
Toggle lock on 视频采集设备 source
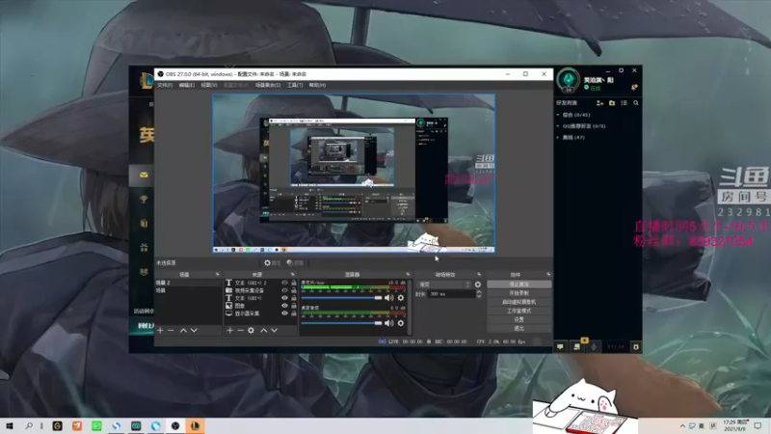294,290
